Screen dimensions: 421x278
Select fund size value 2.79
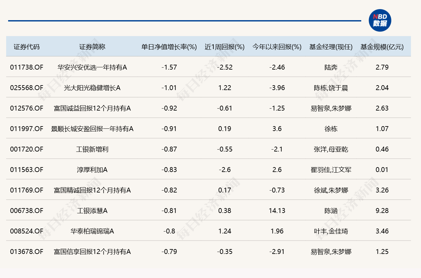click(382, 67)
